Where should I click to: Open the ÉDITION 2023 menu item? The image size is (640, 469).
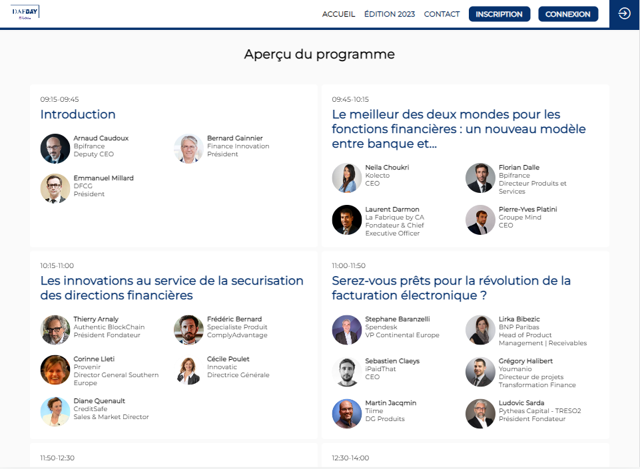click(390, 14)
